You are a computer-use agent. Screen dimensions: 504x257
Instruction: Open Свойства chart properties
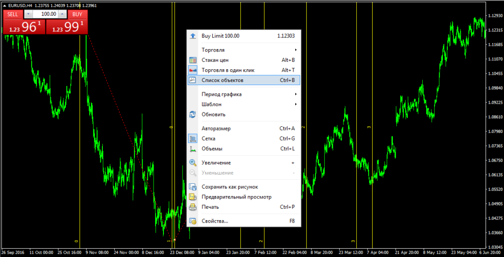(x=215, y=221)
